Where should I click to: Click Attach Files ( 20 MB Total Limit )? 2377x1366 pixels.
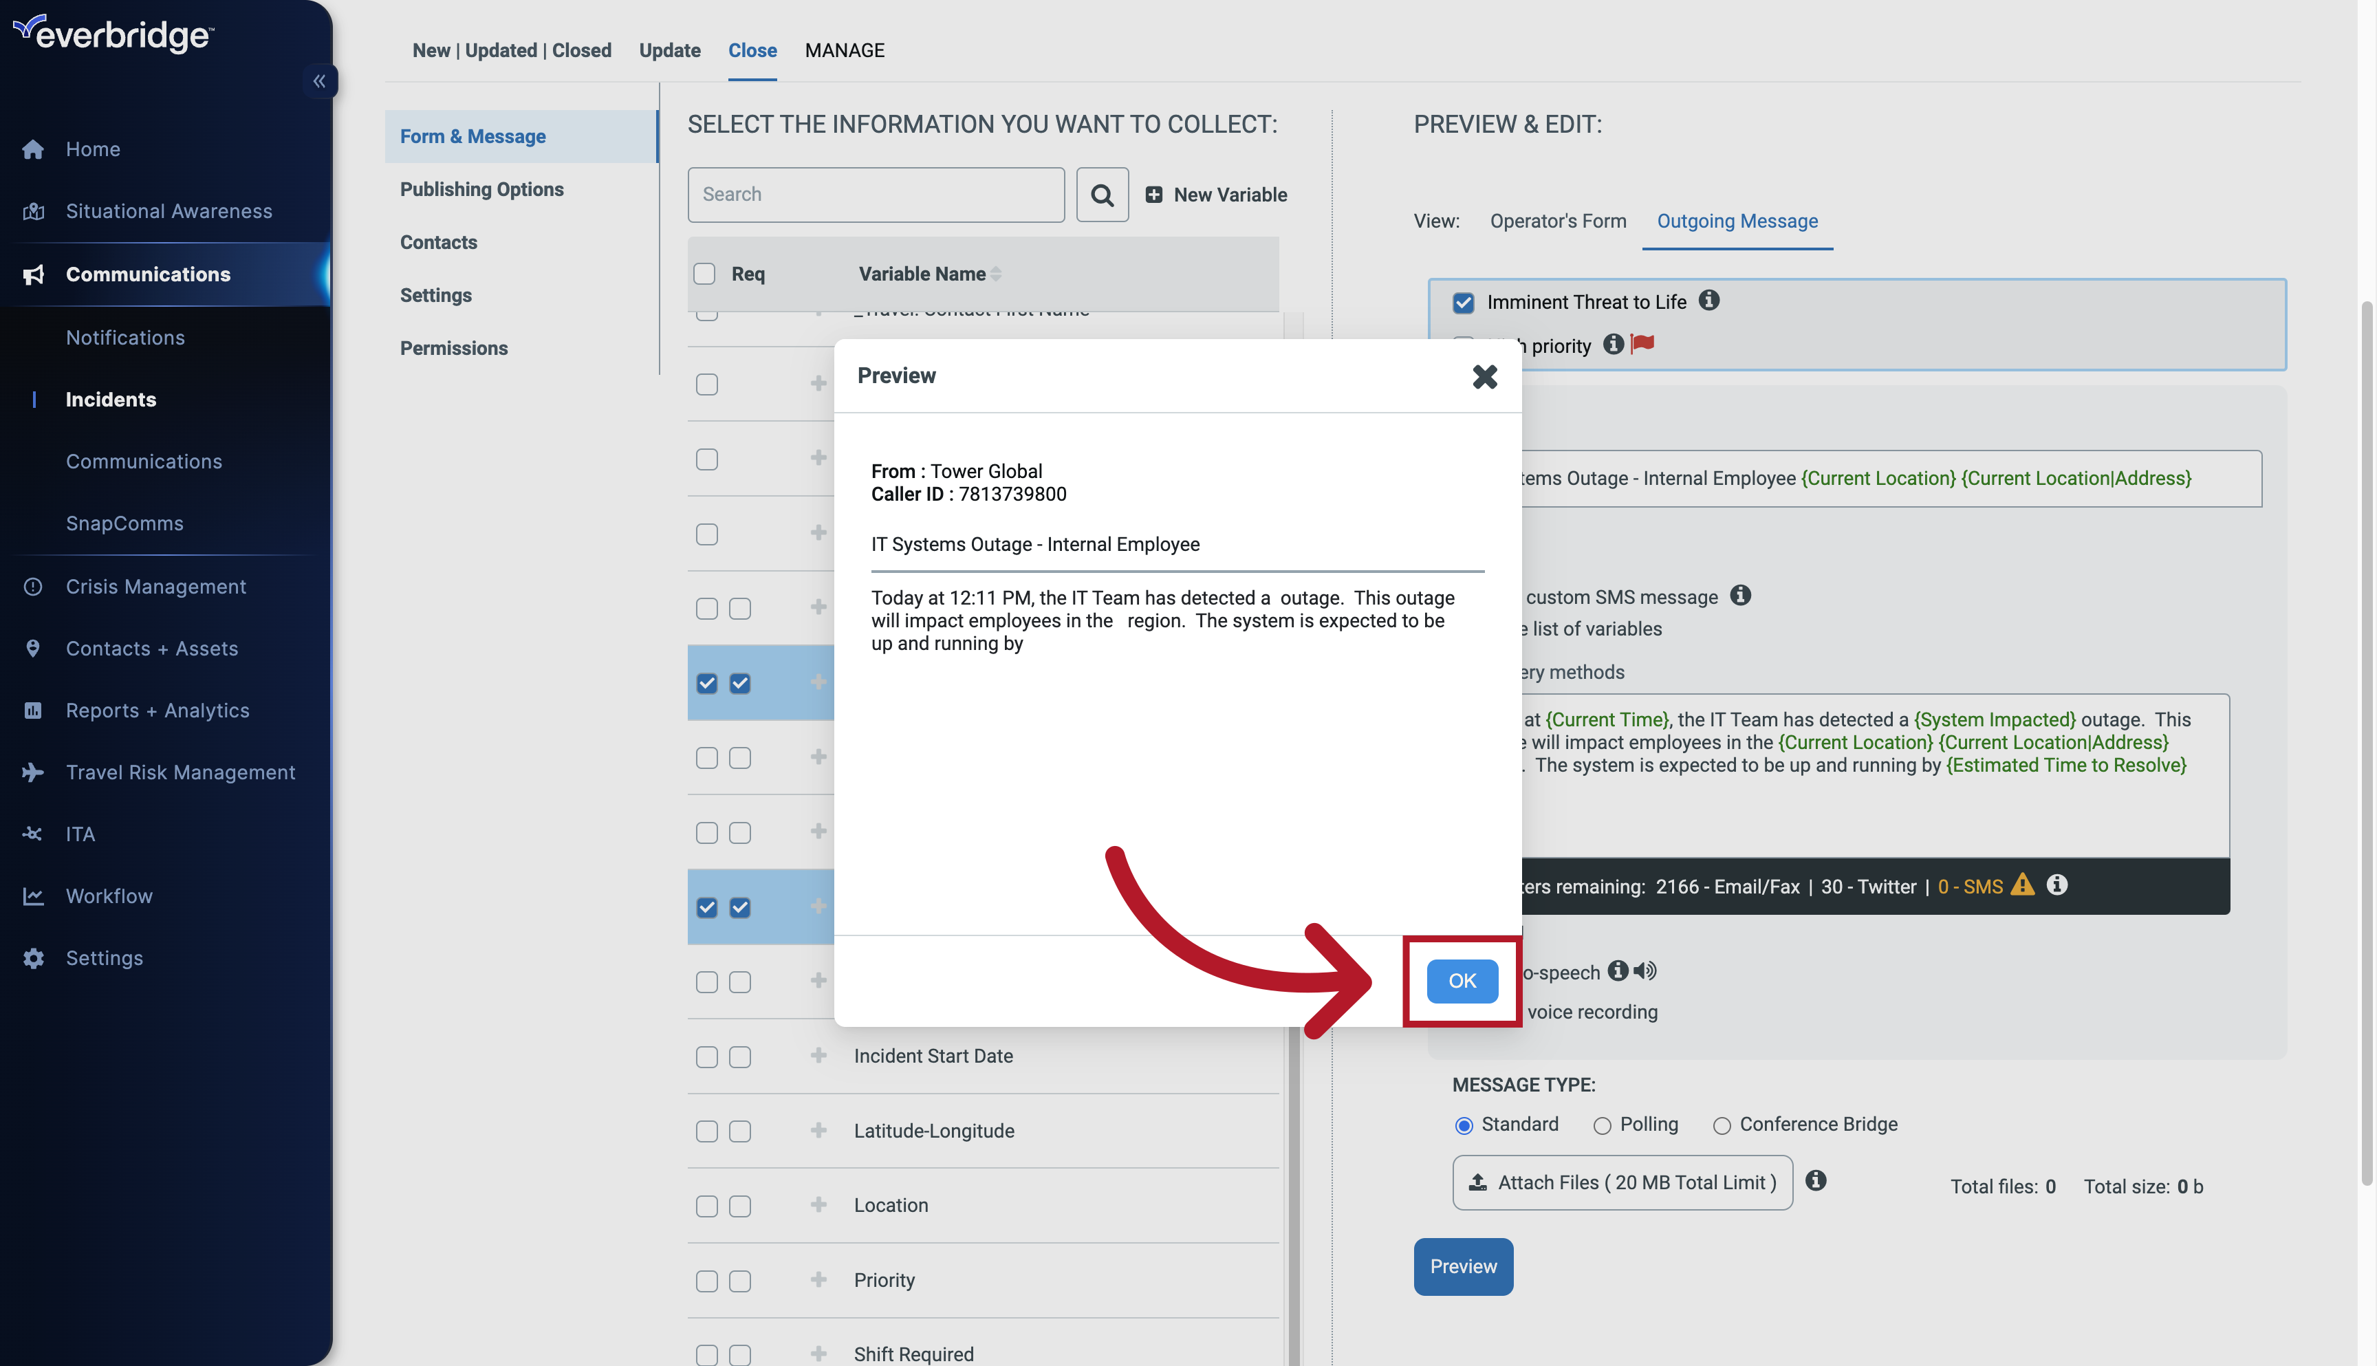point(1622,1182)
